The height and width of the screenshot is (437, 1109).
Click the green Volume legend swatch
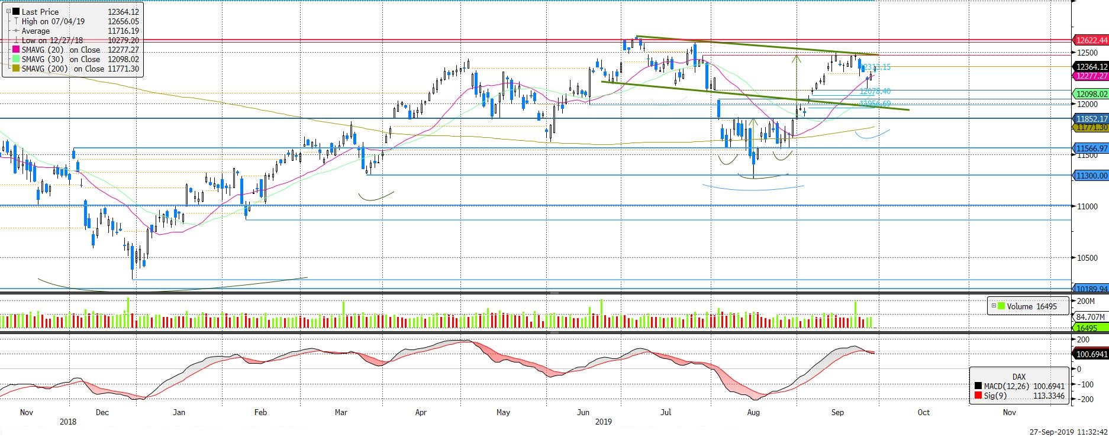pos(1001,306)
